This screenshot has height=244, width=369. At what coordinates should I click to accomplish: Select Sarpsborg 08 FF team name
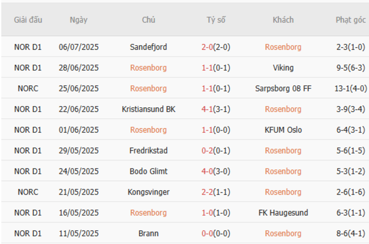[283, 89]
